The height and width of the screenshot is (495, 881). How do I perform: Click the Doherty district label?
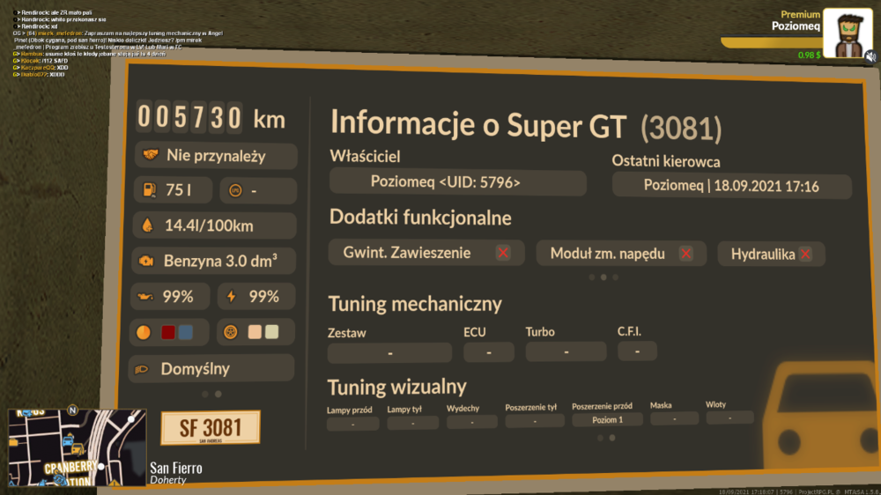click(x=168, y=480)
